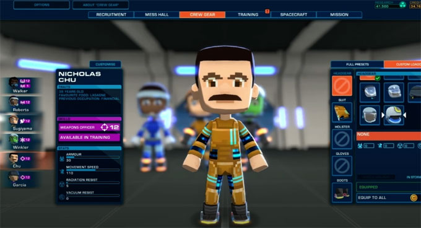Click the Equip To All button
The image size is (421, 228).
389,198
